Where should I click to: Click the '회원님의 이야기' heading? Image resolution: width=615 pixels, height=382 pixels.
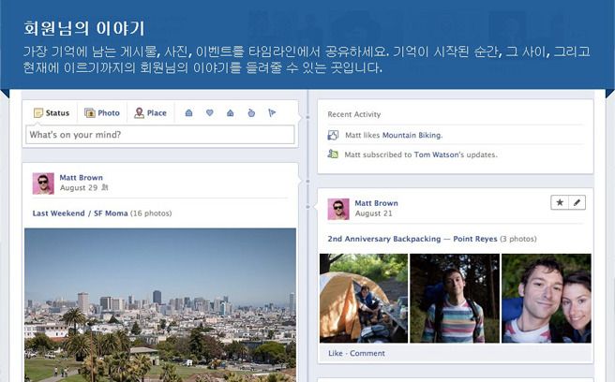tap(84, 28)
